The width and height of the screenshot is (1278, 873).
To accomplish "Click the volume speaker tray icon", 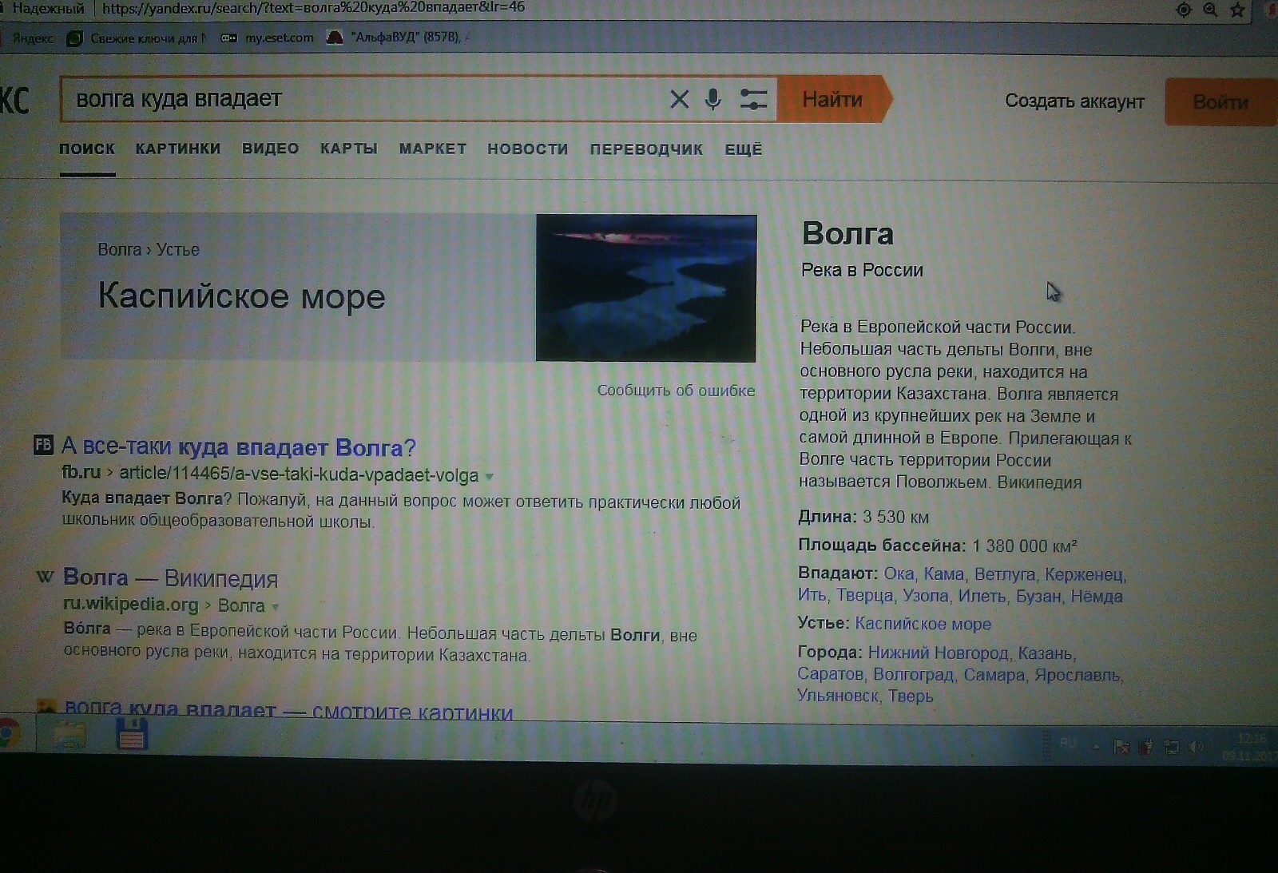I will point(1196,747).
